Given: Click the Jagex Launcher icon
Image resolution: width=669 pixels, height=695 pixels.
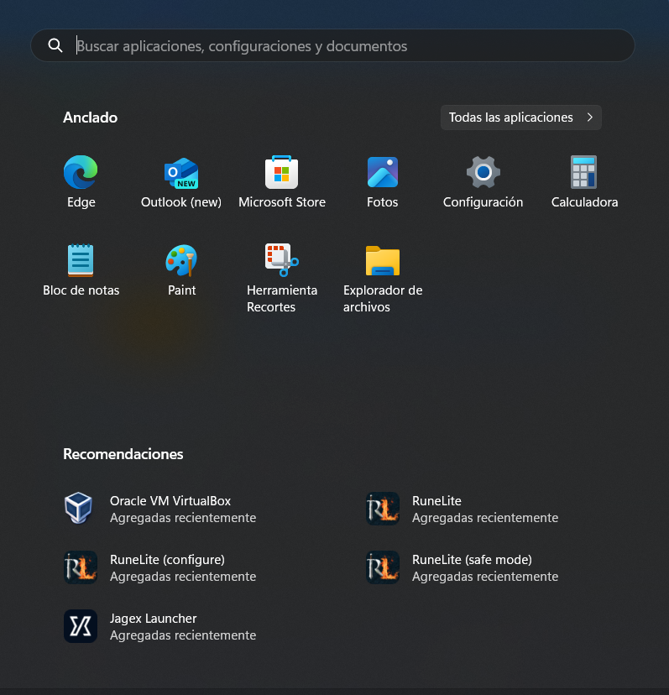Looking at the screenshot, I should 81,626.
